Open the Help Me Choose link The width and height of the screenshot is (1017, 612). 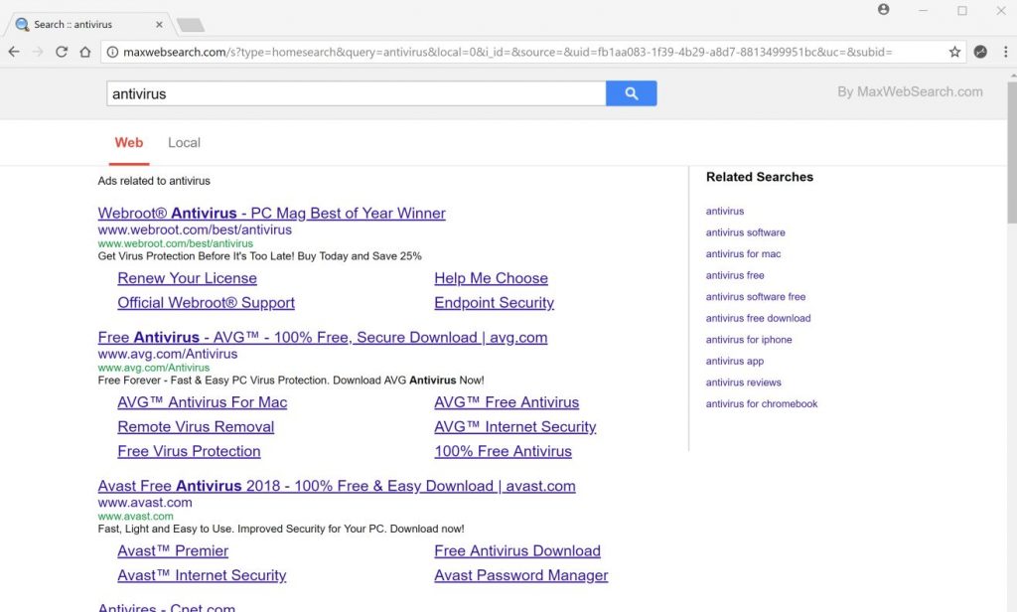(491, 278)
